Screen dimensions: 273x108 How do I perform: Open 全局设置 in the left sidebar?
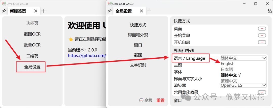(x=32, y=67)
